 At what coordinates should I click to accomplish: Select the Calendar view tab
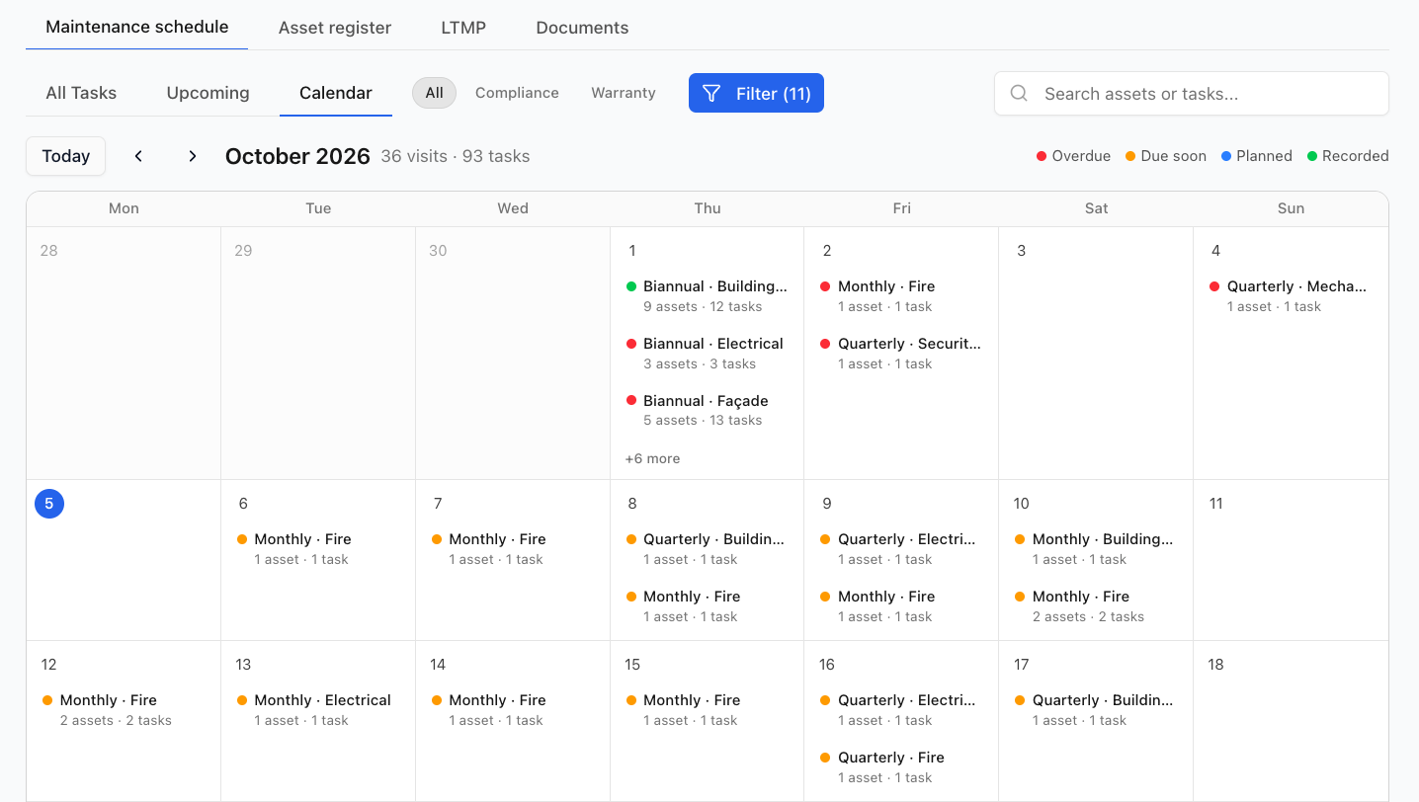[x=336, y=93]
